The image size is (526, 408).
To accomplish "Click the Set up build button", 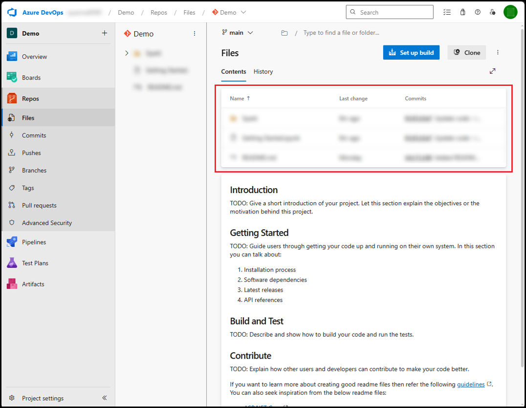I will [411, 53].
